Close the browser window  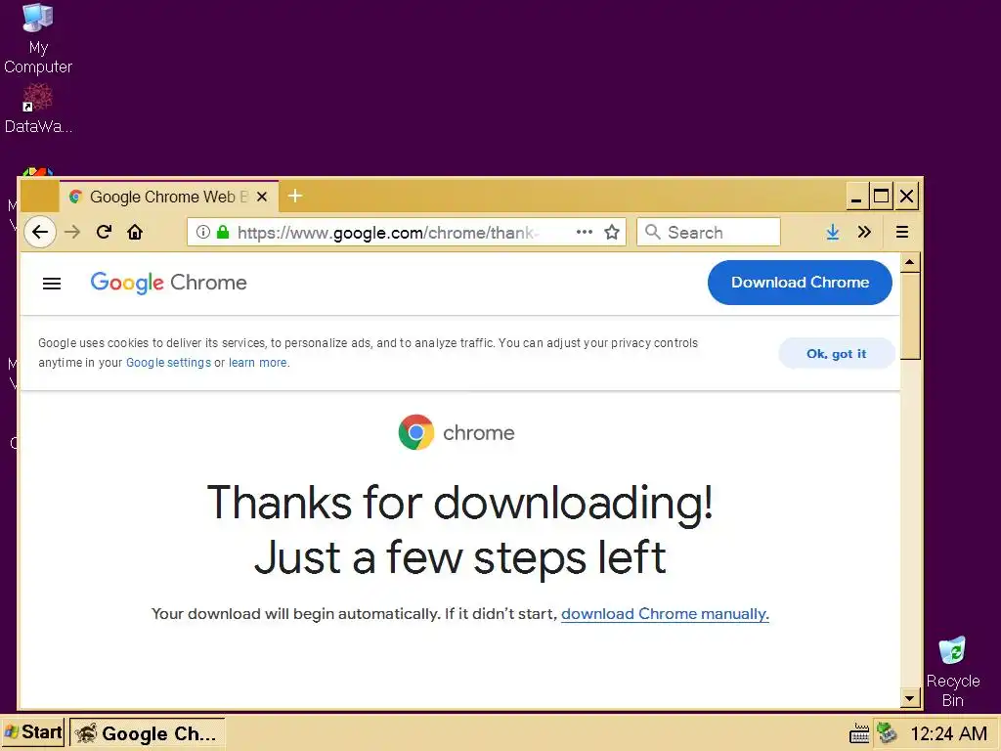906,196
